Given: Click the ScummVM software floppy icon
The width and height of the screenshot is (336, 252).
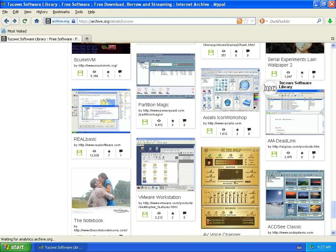Looking at the screenshot, I should coord(80,73).
